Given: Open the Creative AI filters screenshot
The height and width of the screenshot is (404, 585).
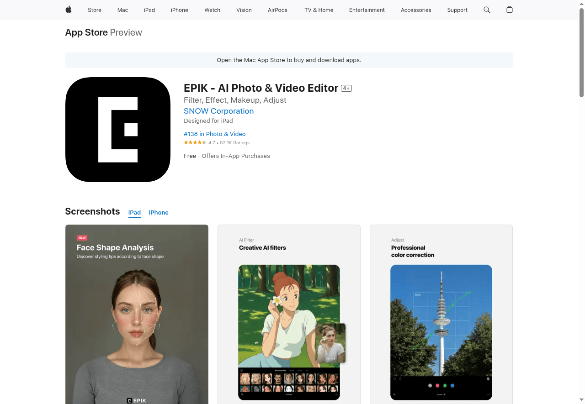Looking at the screenshot, I should 289,314.
